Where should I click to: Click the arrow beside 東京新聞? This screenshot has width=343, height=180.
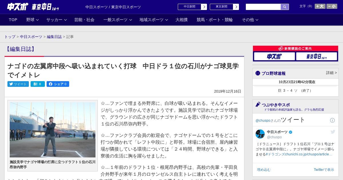pyautogui.click(x=236, y=7)
